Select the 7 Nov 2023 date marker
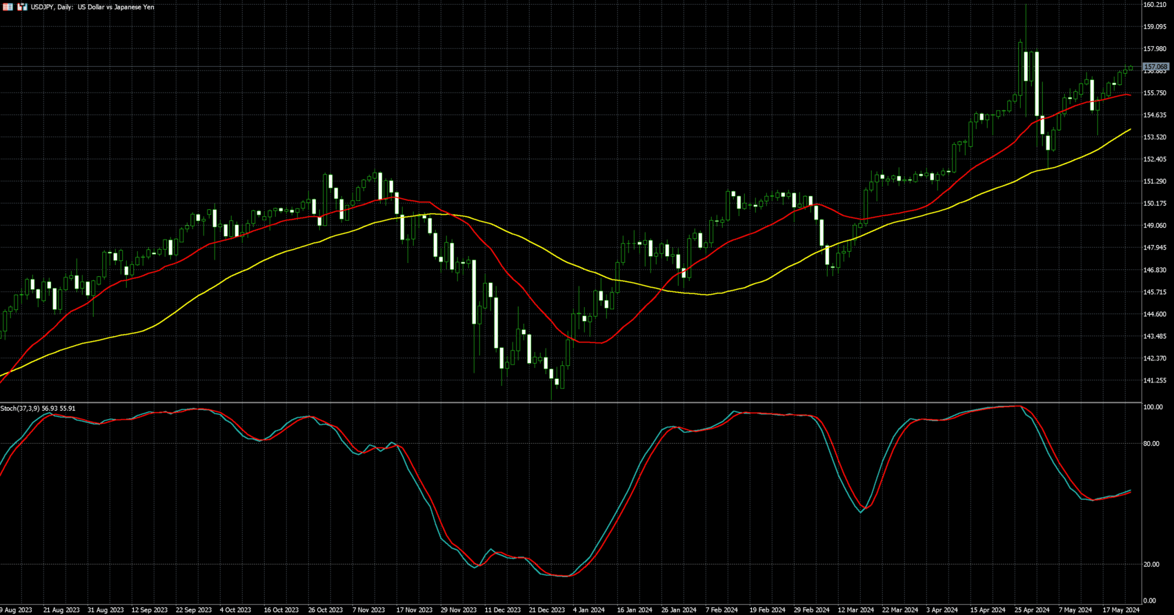Viewport: 1174px width, 615px height. tap(368, 610)
